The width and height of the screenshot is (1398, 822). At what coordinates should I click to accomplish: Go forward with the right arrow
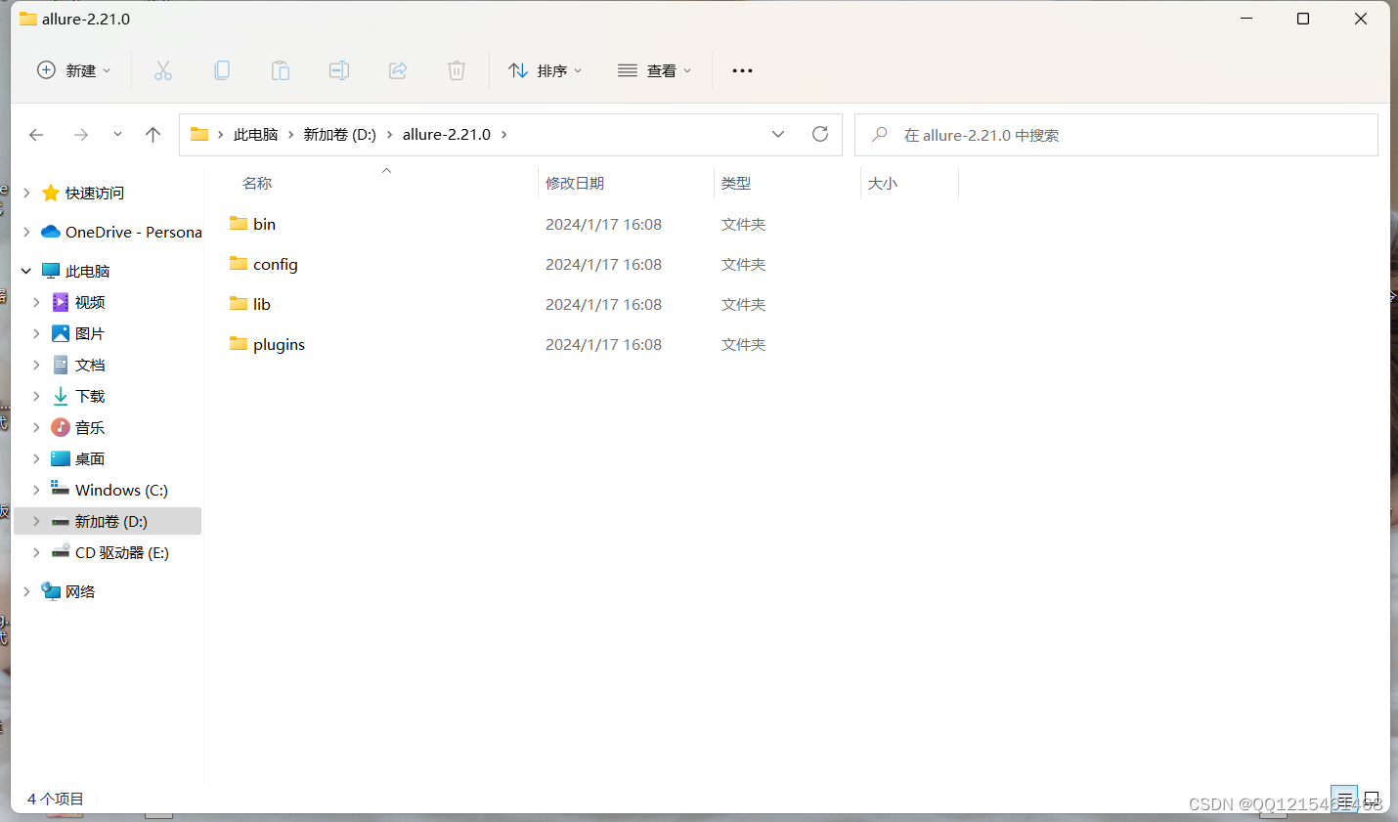[81, 135]
